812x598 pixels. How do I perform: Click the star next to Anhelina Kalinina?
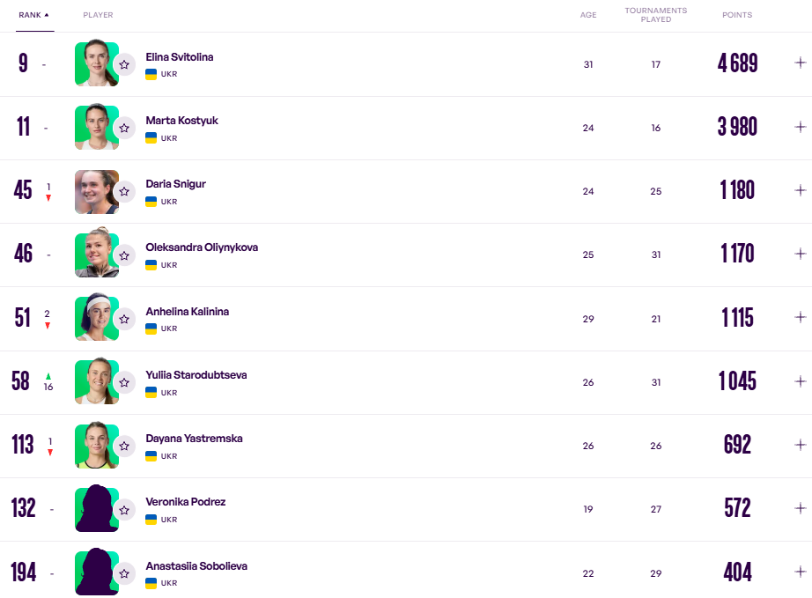124,319
